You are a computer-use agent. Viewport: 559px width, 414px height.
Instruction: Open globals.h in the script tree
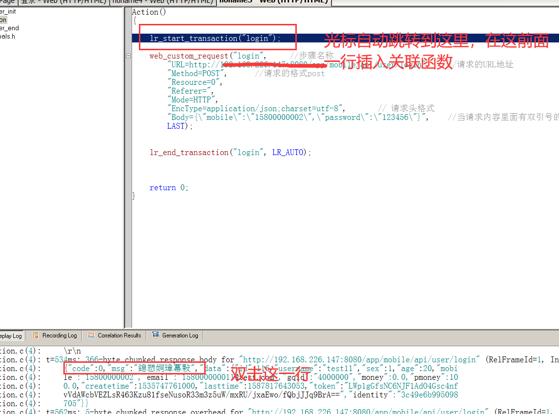click(x=7, y=37)
